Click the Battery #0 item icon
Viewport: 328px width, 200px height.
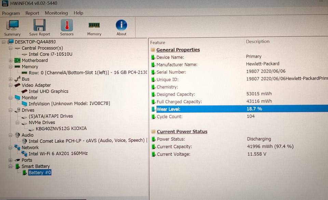25,172
